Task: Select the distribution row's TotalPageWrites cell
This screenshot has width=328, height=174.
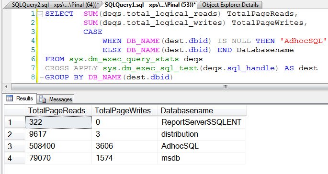Action: (x=124, y=134)
